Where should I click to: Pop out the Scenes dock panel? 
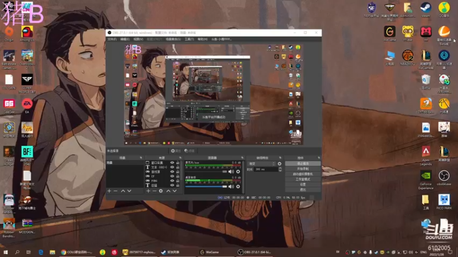141,158
